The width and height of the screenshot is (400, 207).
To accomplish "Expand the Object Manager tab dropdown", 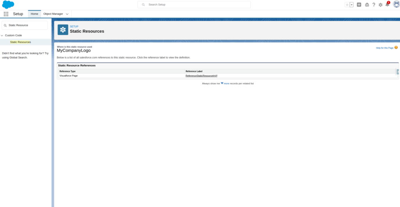I will (x=67, y=14).
